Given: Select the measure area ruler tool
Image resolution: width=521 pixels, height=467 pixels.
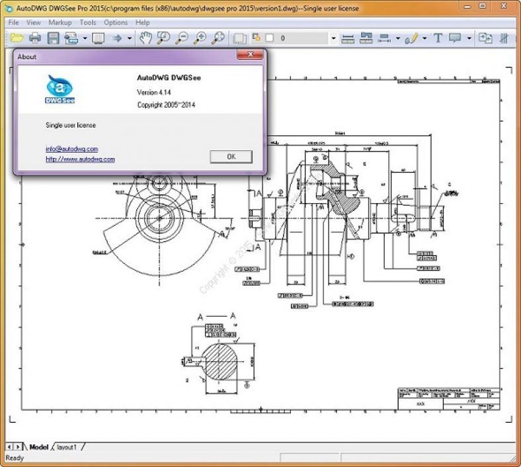Looking at the screenshot, I should pos(366,38).
